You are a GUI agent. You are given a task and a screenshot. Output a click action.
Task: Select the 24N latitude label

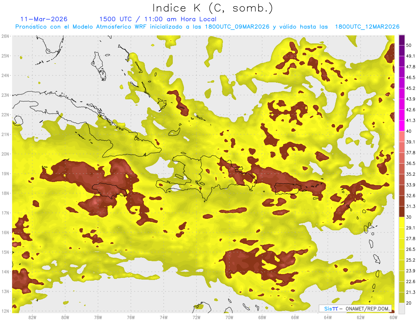pyautogui.click(x=6, y=75)
